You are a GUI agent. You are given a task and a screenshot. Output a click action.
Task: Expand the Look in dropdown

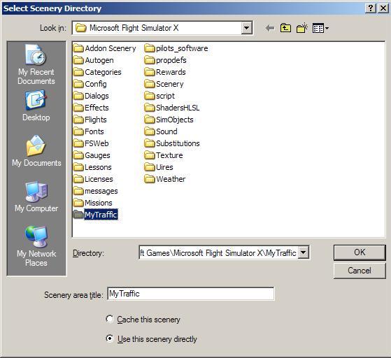246,28
